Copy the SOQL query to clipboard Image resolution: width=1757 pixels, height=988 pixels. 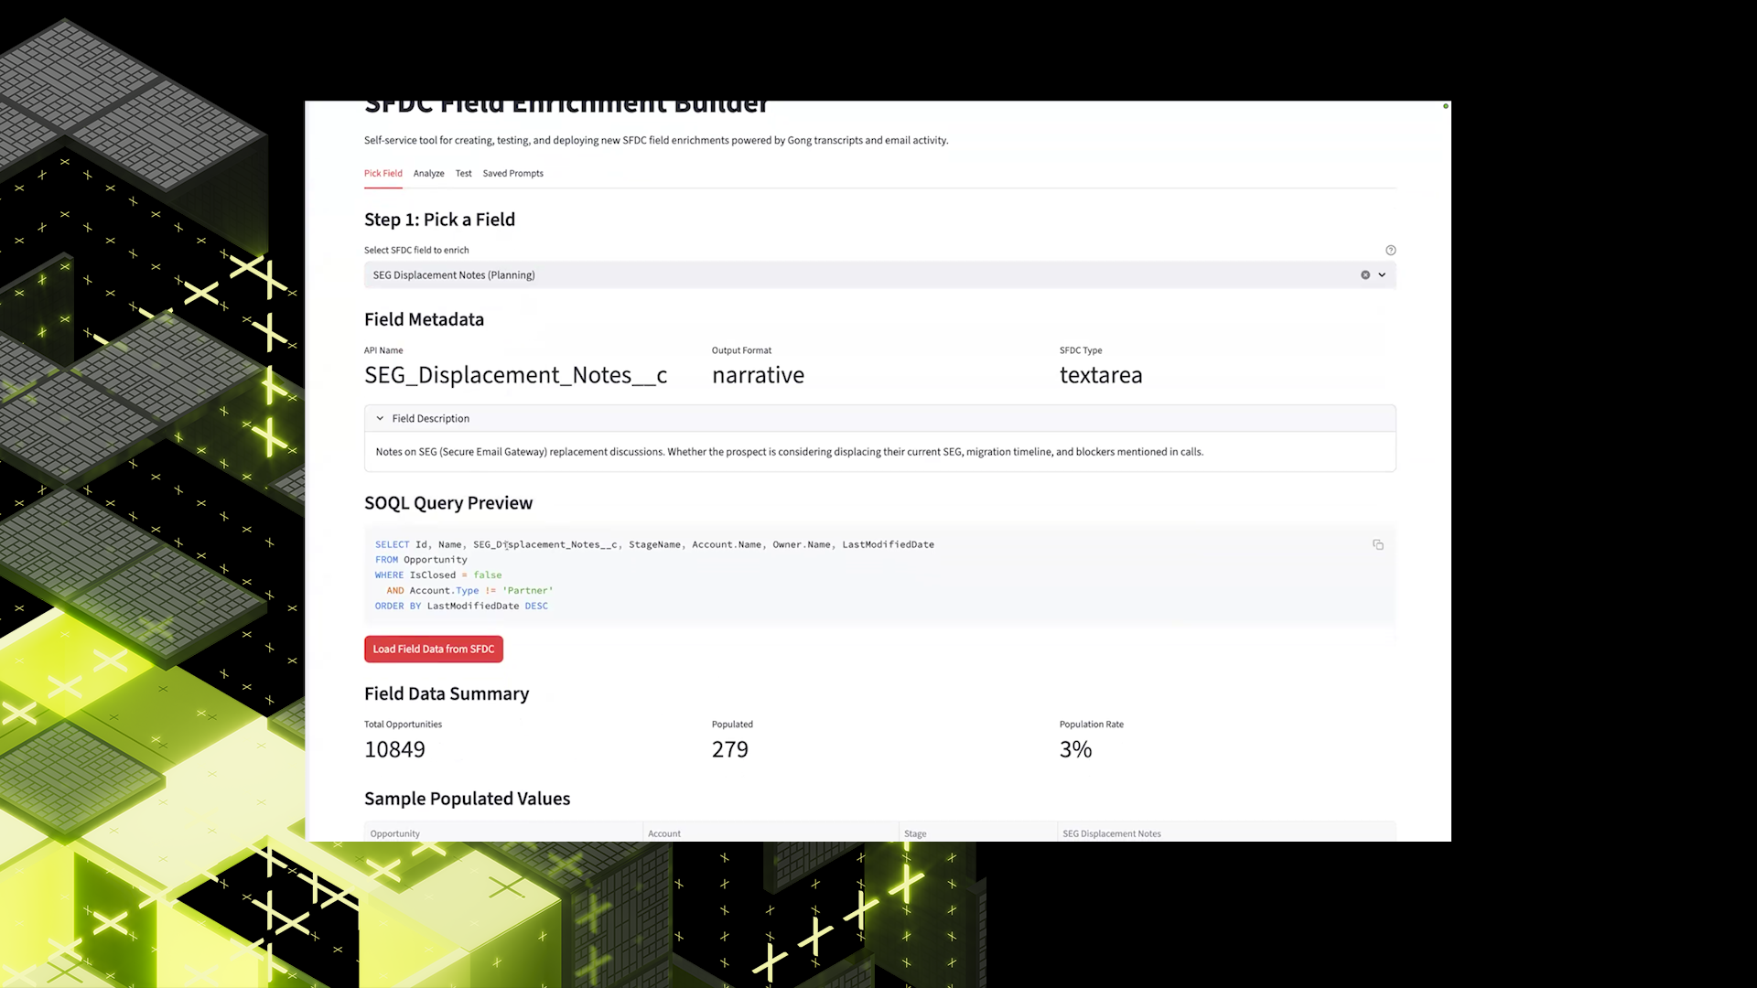pos(1377,544)
